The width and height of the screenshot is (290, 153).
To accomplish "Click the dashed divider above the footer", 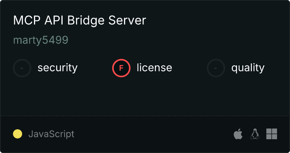I will [x=145, y=116].
